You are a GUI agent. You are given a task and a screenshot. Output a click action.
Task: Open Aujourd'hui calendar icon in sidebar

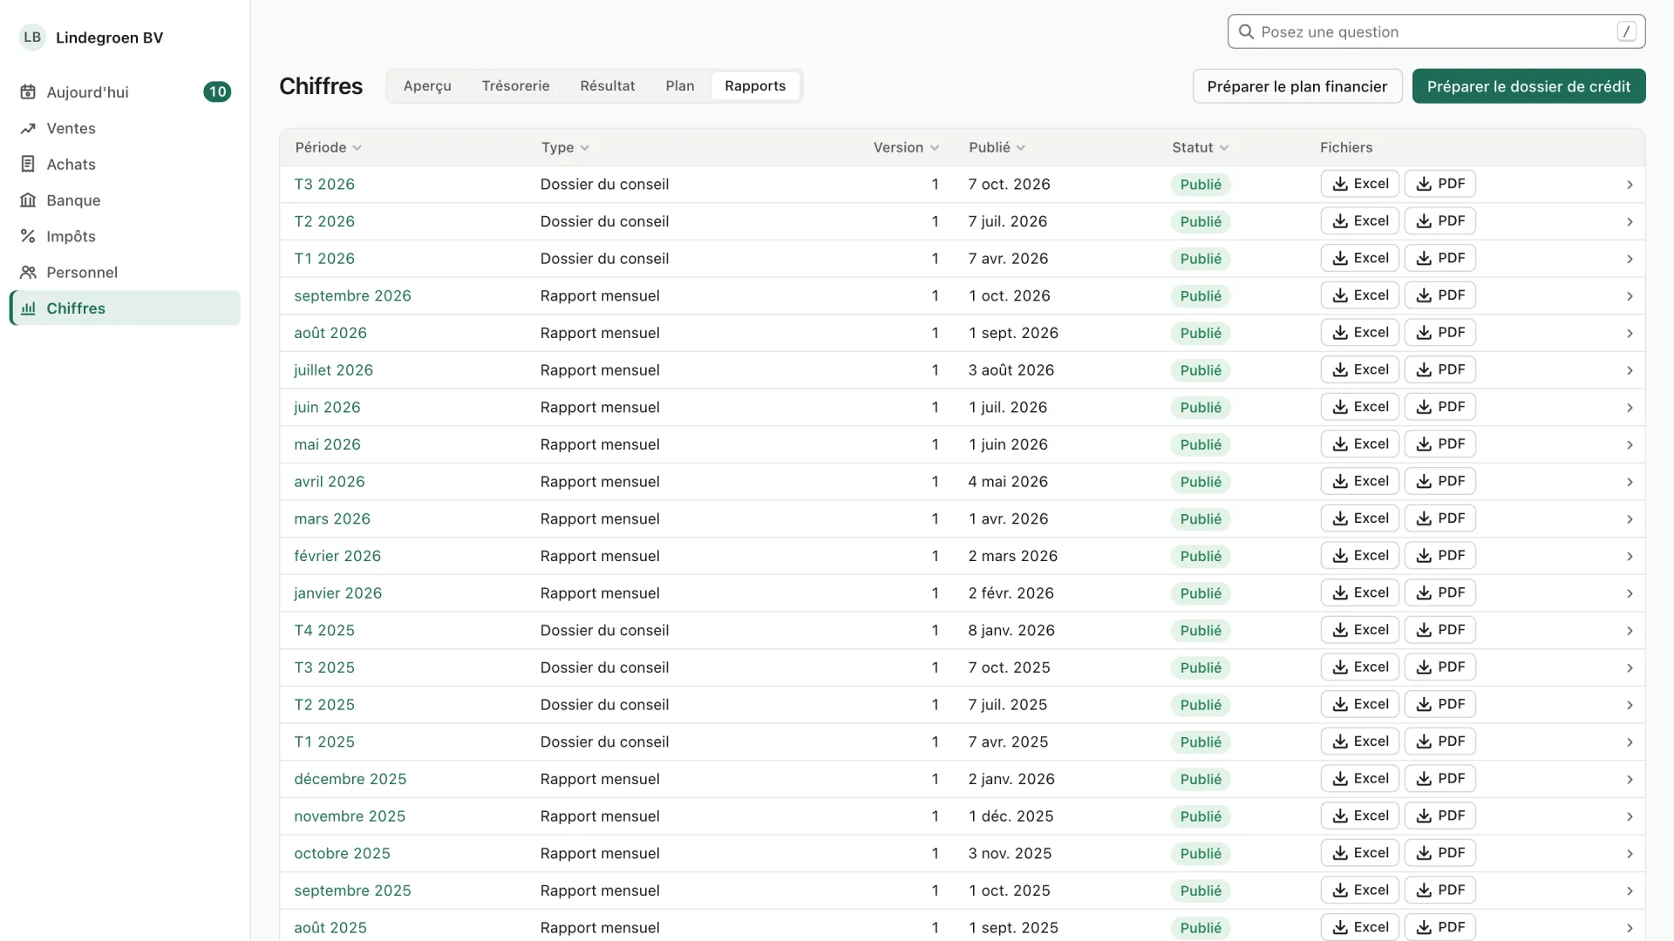28,92
